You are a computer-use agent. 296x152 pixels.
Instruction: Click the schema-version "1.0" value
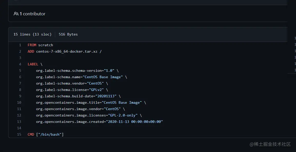pyautogui.click(x=109, y=71)
